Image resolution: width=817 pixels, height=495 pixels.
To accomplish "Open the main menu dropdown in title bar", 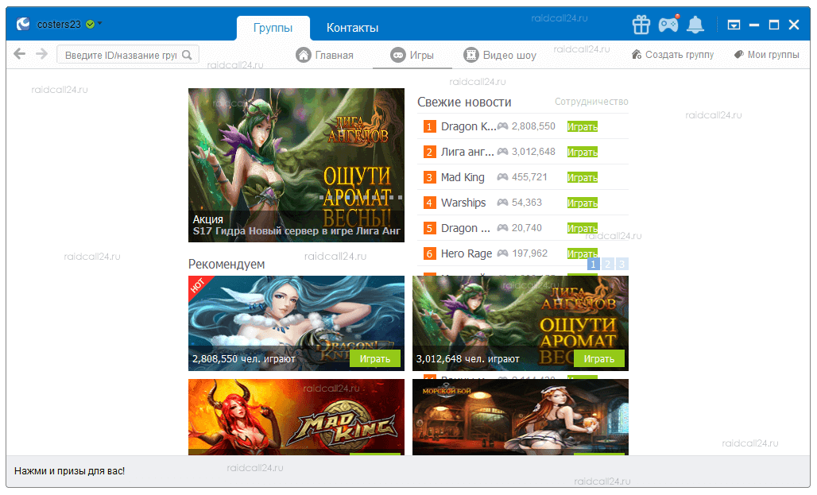I will click(x=734, y=25).
